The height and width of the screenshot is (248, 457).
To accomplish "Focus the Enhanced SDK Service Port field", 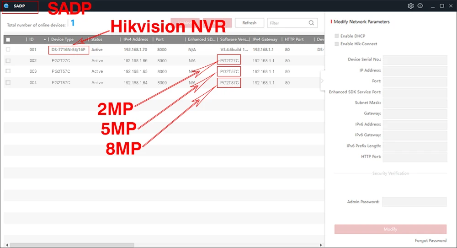I will [x=415, y=92].
